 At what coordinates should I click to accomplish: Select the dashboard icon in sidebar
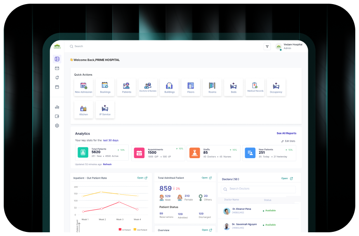pyautogui.click(x=57, y=59)
